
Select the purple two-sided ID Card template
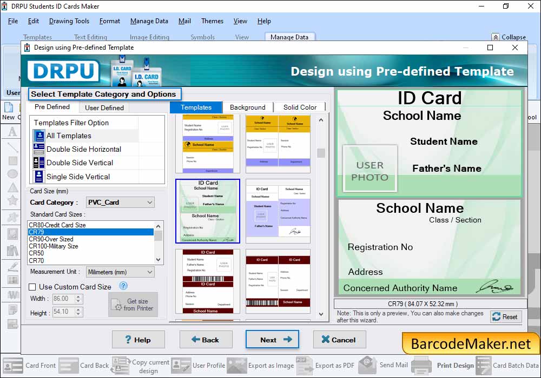(278, 211)
